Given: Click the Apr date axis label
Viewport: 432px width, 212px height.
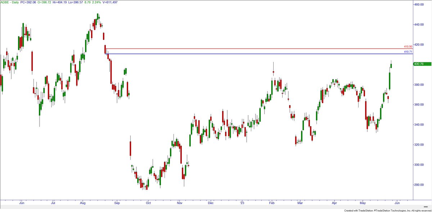Looking at the screenshot, I should pos(334,202).
